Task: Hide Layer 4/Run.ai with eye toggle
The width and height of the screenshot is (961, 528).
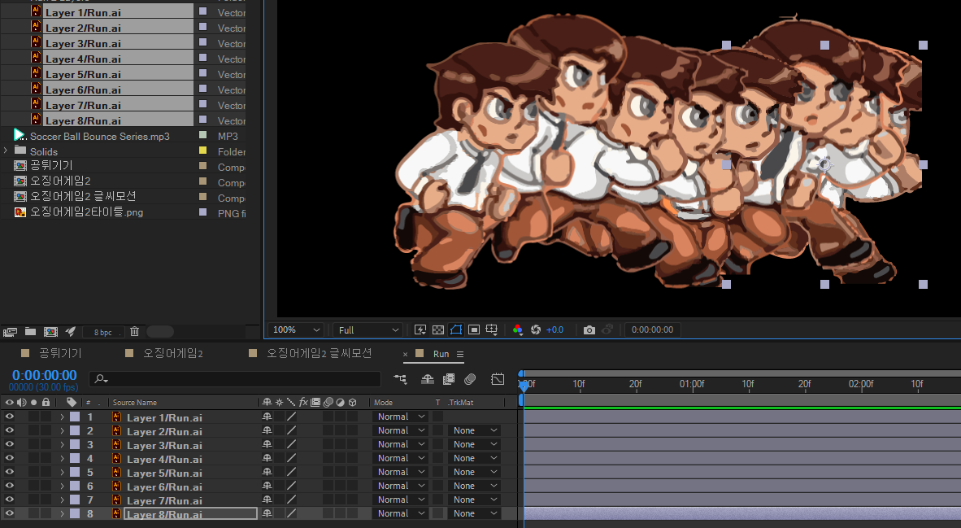Action: point(9,458)
